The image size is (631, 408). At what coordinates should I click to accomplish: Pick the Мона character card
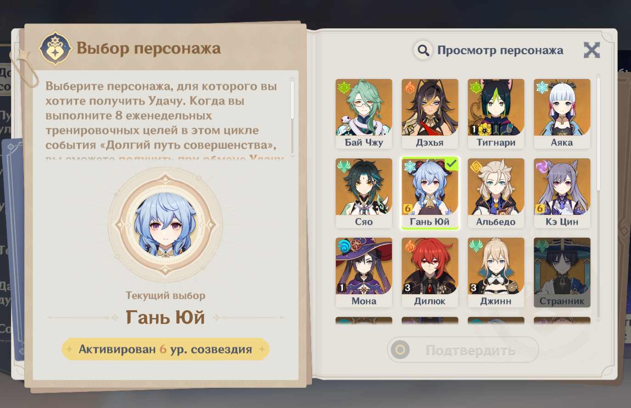pos(364,273)
